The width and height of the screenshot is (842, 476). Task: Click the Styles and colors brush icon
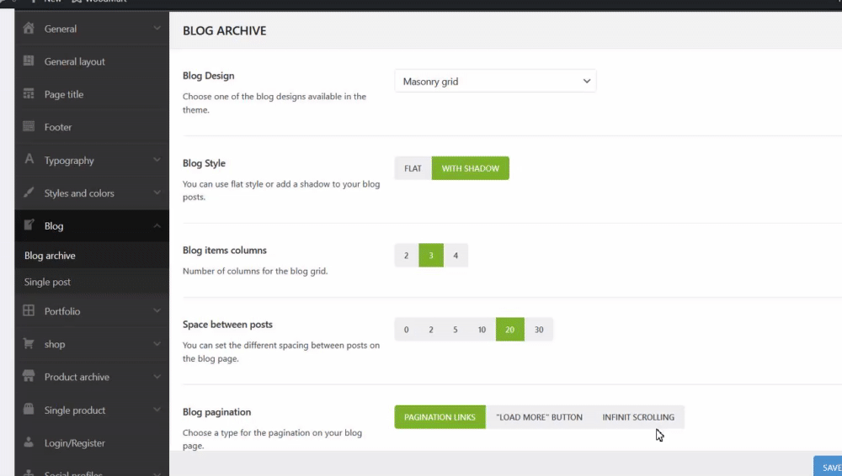tap(29, 192)
